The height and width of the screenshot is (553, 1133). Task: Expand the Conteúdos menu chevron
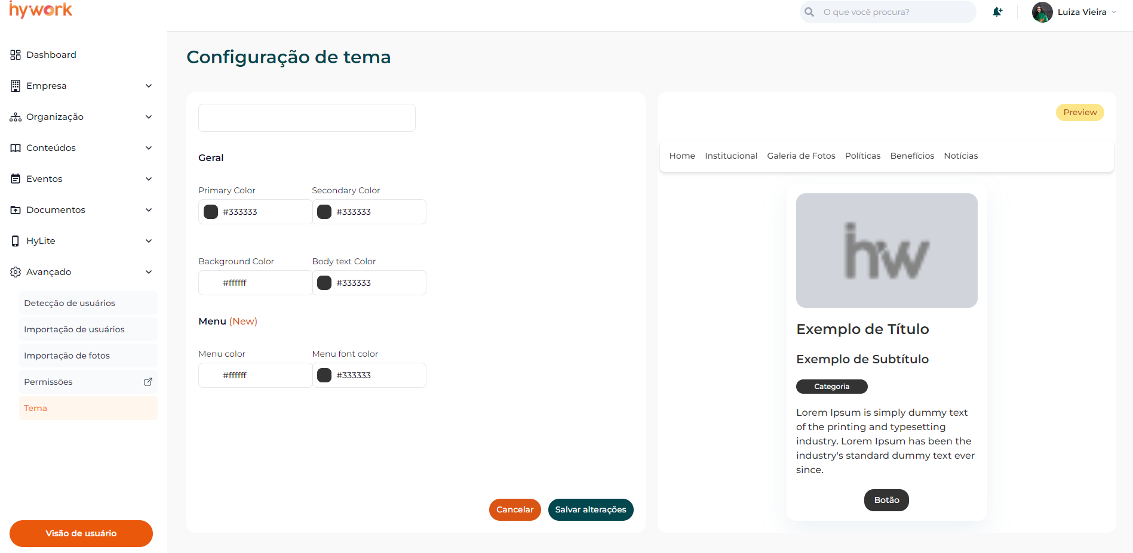point(149,148)
